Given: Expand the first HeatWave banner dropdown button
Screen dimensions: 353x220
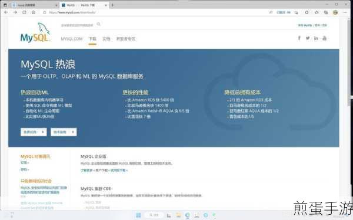Looking at the screenshot, I should (34, 132).
